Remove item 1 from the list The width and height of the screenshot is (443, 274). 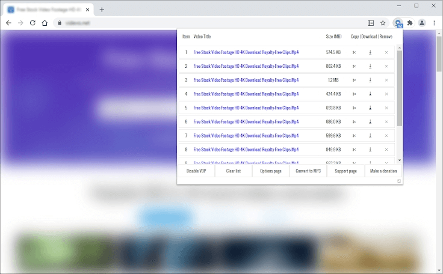click(x=386, y=52)
